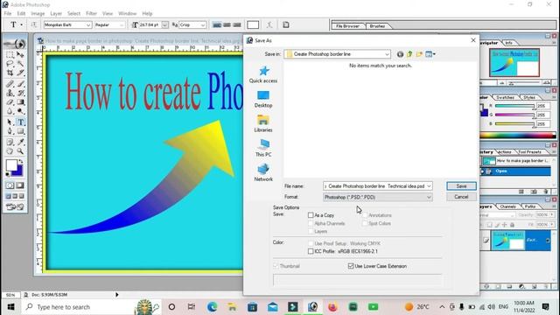Click Create Warped Text icon
Image resolution: width=560 pixels, height=315 pixels.
pos(269,24)
